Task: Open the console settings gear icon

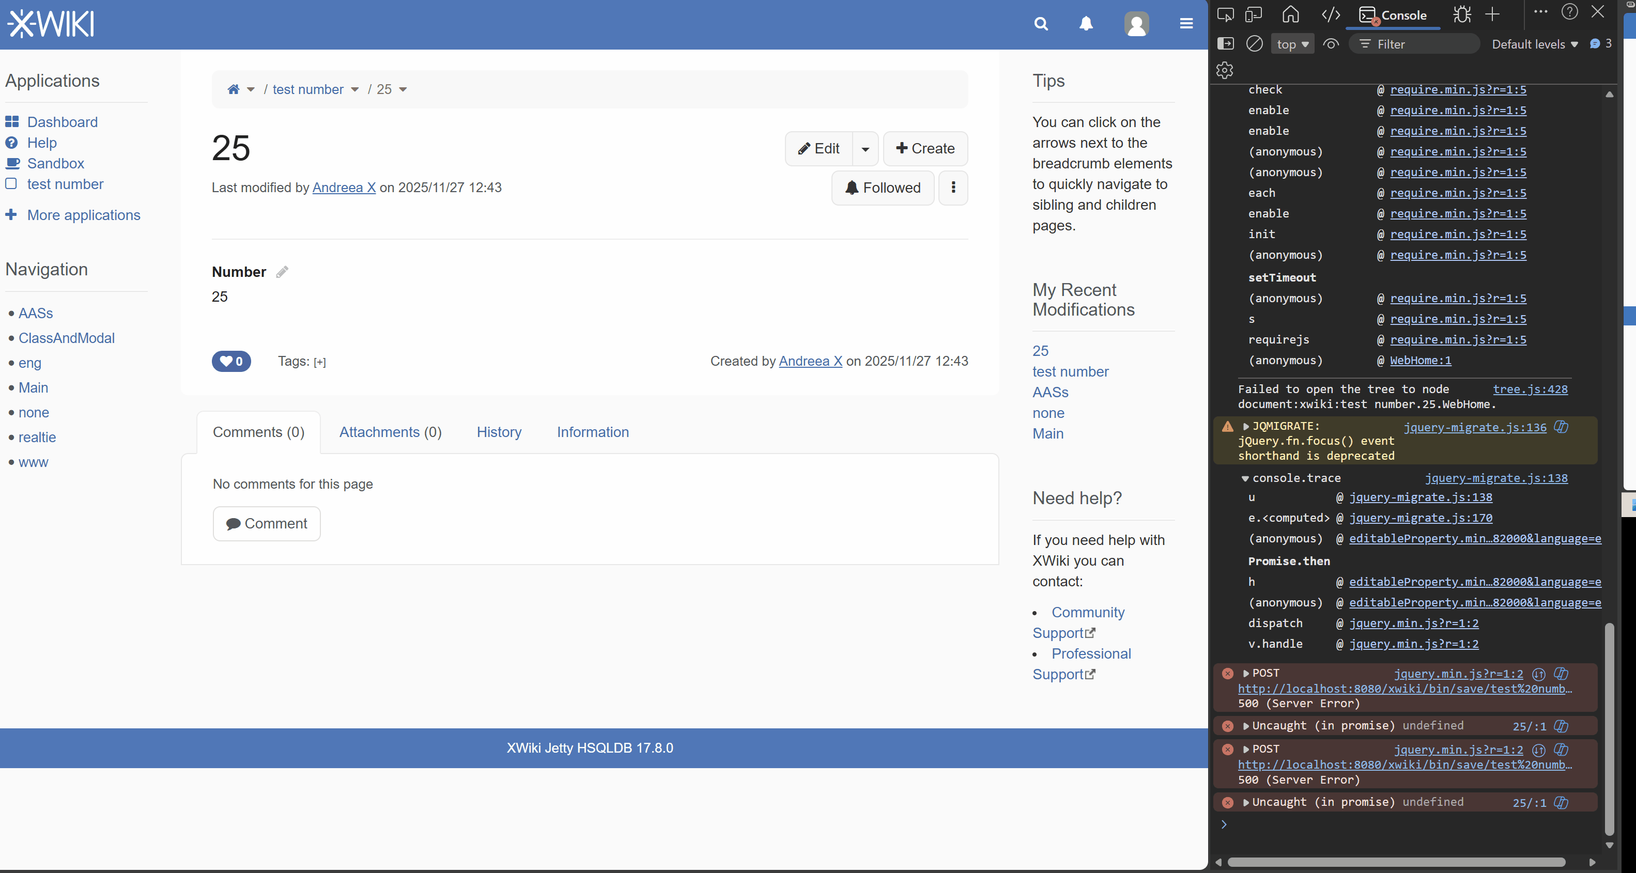Action: click(x=1225, y=70)
